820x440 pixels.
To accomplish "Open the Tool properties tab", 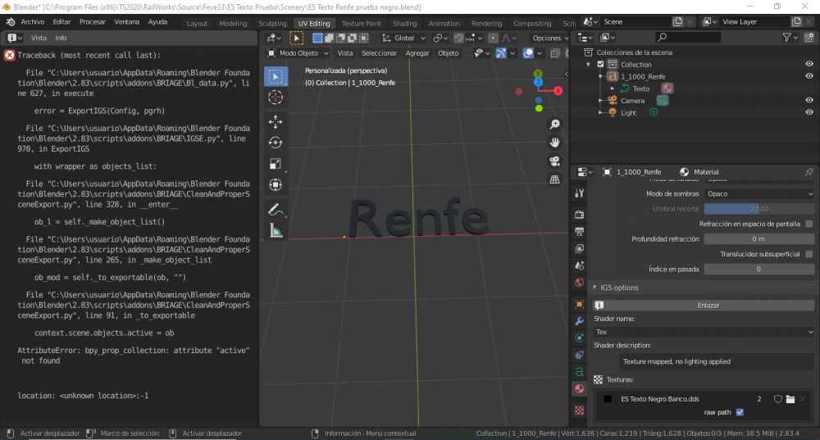I will click(x=580, y=193).
